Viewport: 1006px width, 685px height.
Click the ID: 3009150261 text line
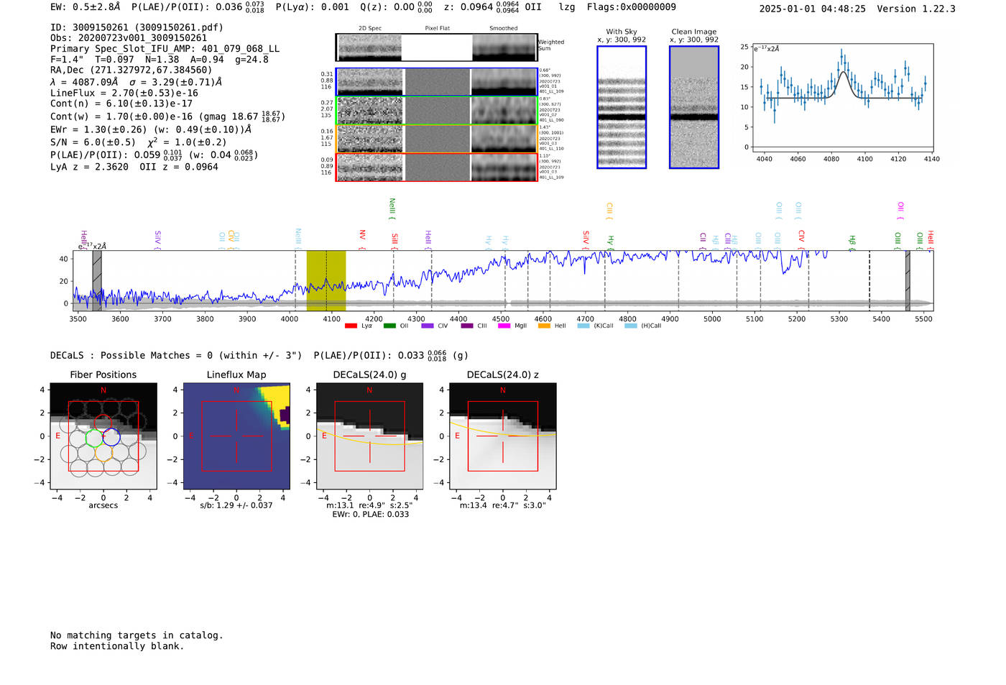pos(137,27)
